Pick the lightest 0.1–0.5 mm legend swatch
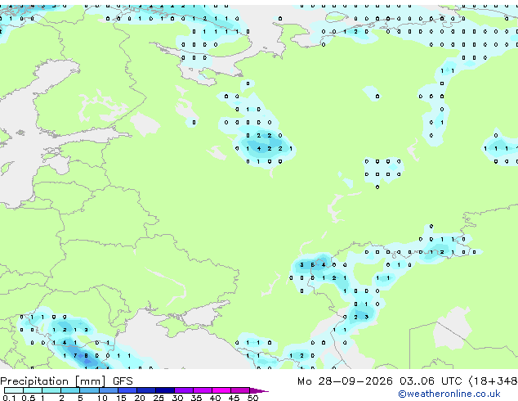The height and width of the screenshot is (401, 518). [x=14, y=390]
